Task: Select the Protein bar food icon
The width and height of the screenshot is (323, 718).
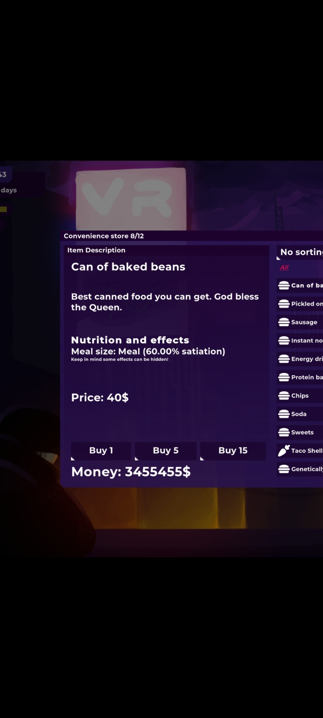Action: [x=284, y=377]
